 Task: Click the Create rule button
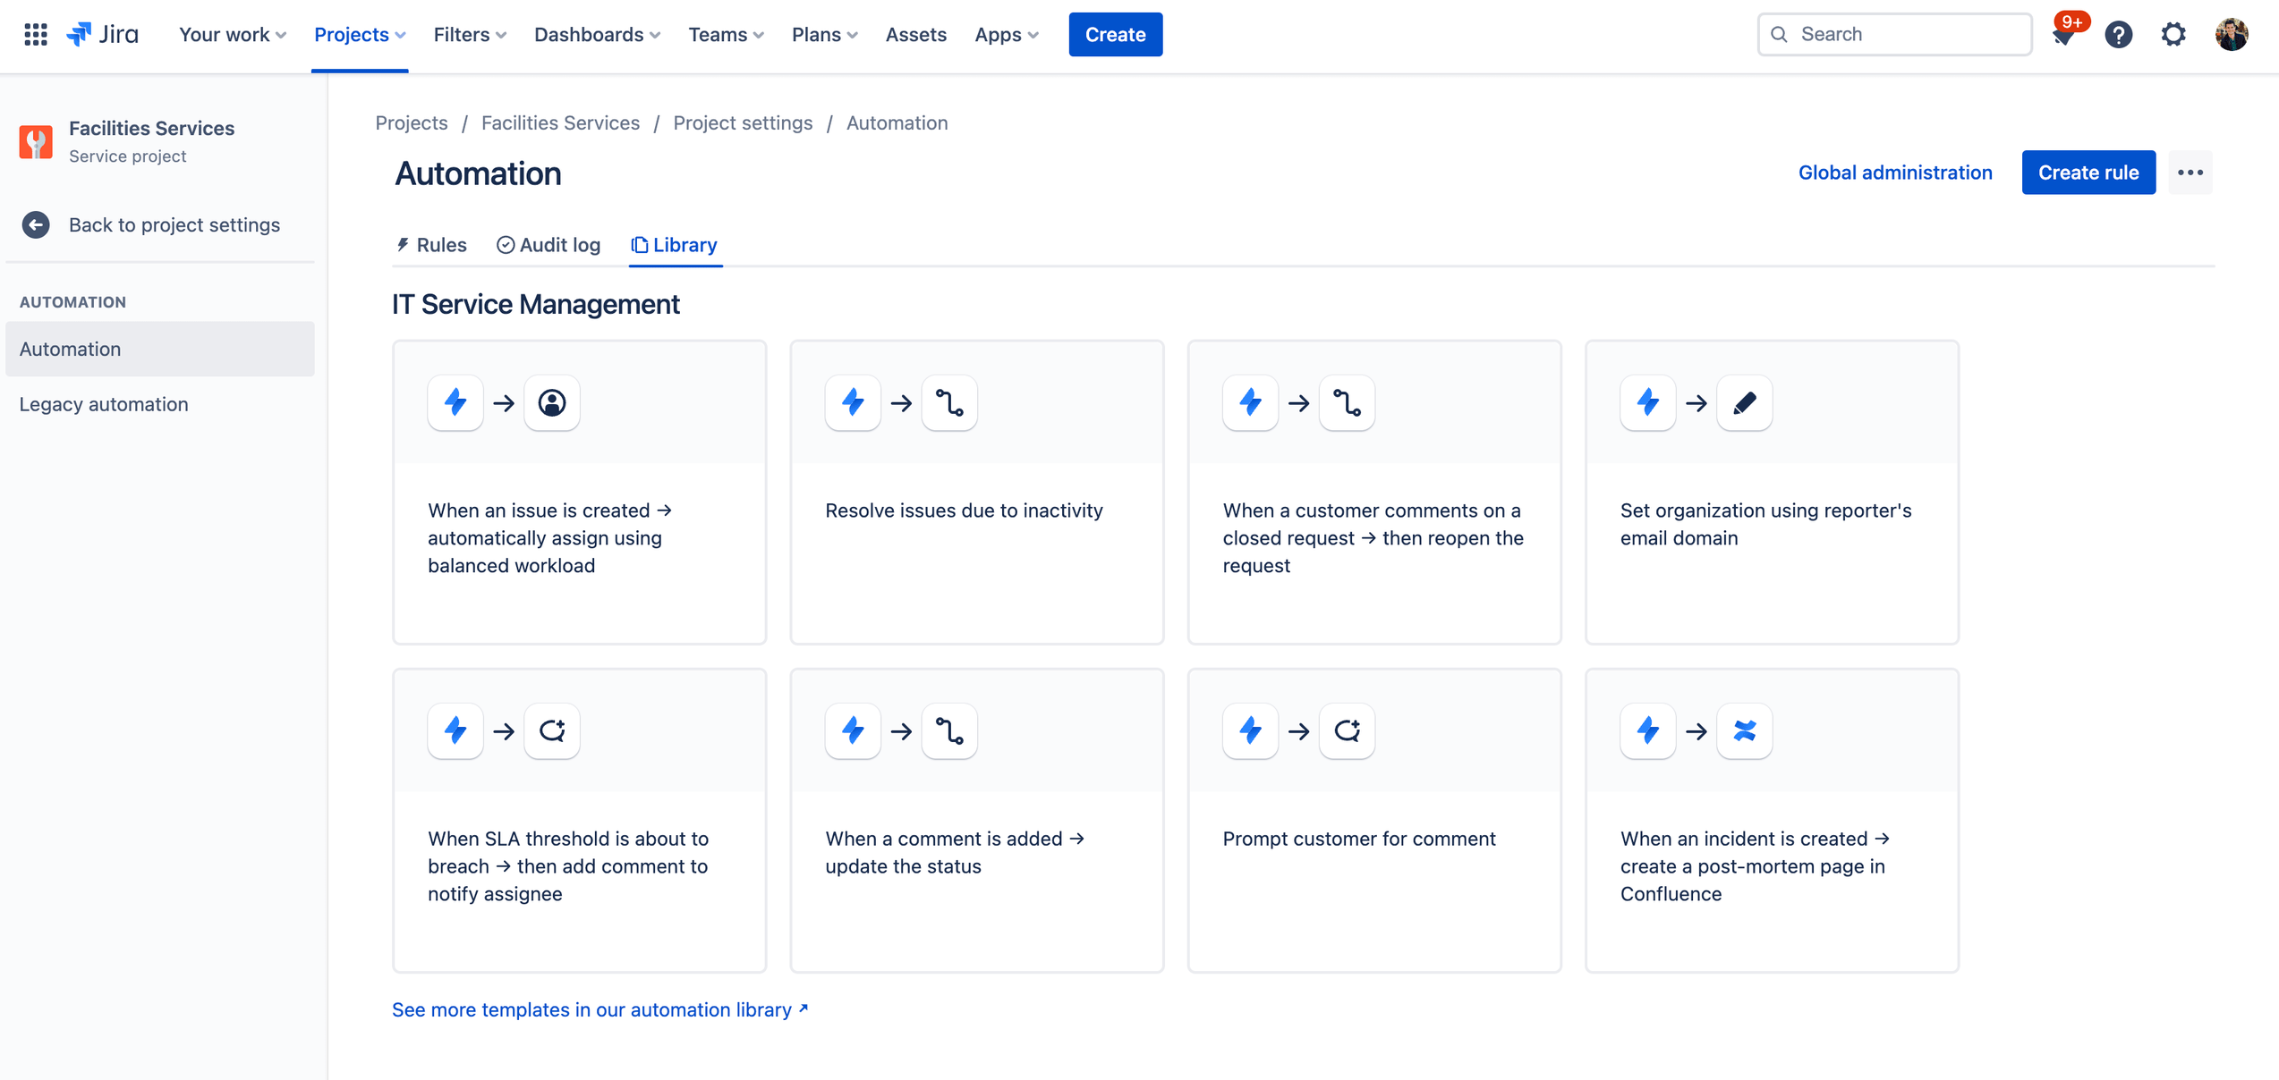click(x=2088, y=173)
